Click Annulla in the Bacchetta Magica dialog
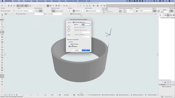Image resolution: width=175 pixels, height=98 pixels. click(x=77, y=50)
